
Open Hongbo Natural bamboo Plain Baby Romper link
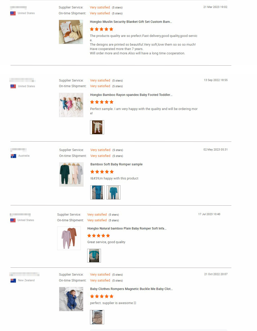[x=127, y=228]
